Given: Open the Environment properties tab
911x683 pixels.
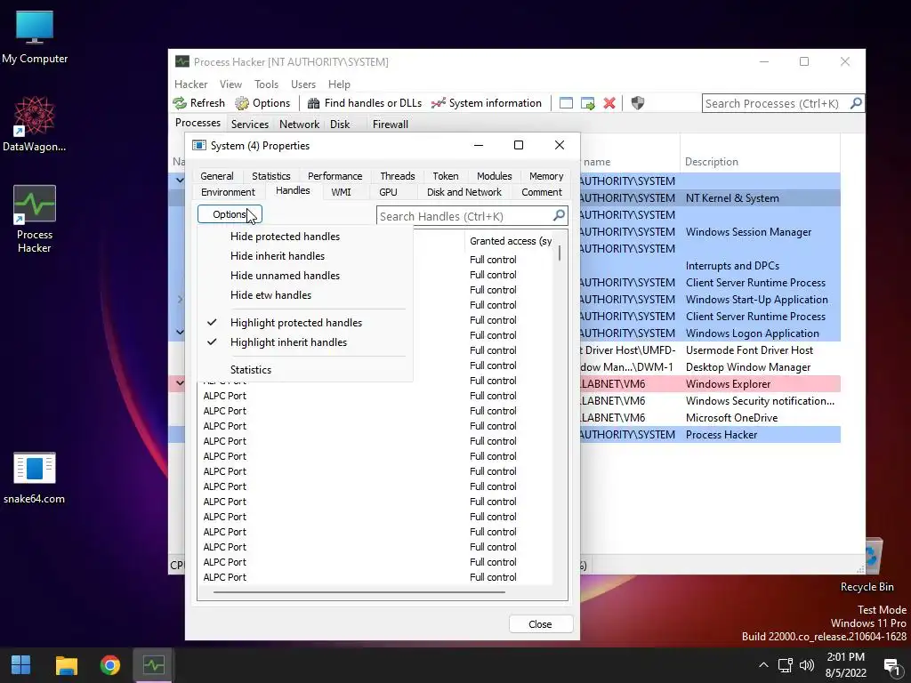Looking at the screenshot, I should (x=228, y=192).
